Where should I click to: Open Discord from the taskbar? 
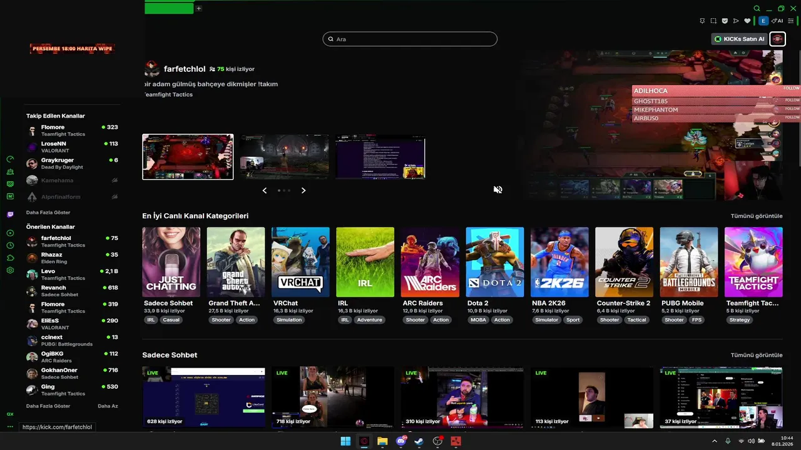pos(401,441)
